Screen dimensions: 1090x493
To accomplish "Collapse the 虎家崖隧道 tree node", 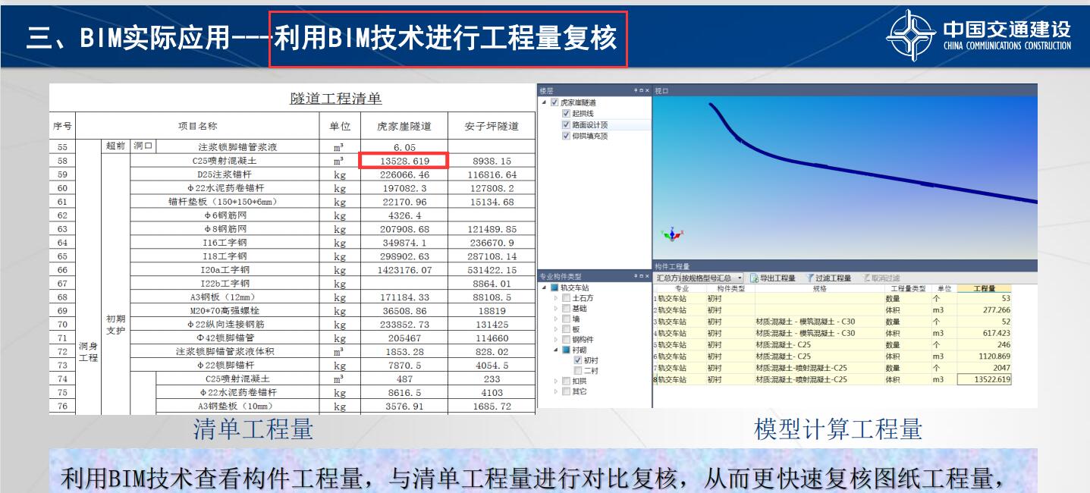I will (544, 102).
